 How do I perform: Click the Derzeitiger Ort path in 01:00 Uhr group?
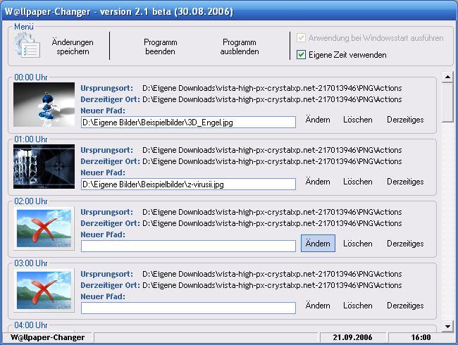pyautogui.click(x=272, y=161)
